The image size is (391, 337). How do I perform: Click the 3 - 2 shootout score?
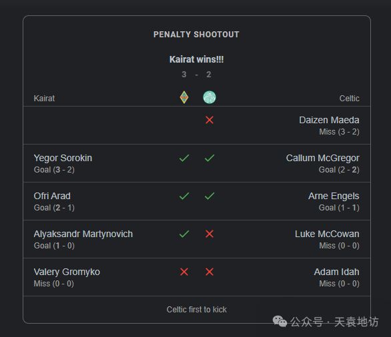[196, 75]
